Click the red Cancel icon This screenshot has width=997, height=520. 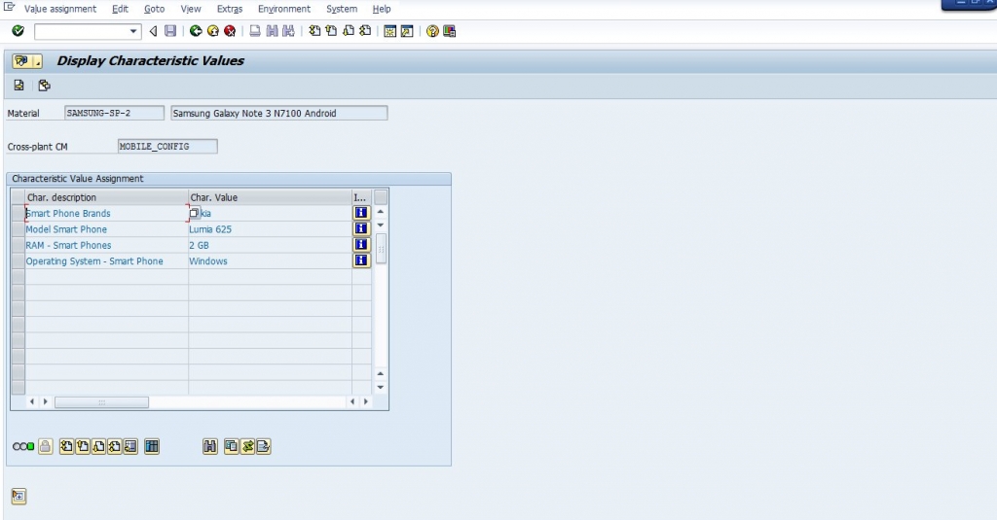(230, 31)
